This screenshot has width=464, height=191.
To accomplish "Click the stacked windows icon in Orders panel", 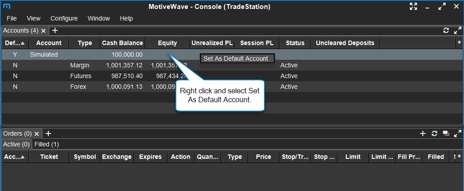I will (x=446, y=133).
